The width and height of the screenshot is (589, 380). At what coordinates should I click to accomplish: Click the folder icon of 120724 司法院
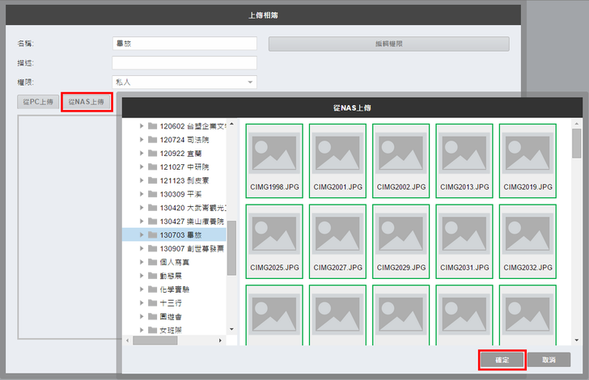[152, 140]
